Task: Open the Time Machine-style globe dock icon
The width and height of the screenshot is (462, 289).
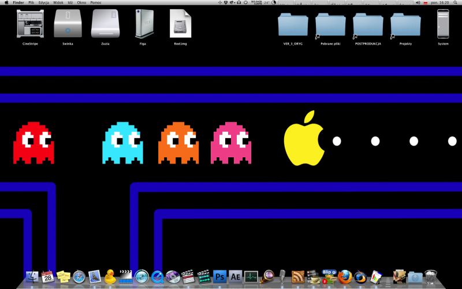Action: click(141, 277)
